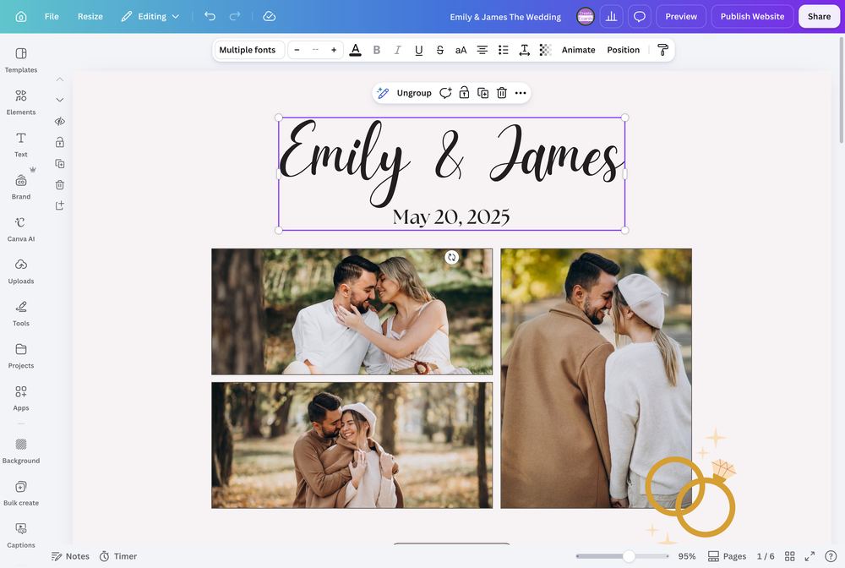Open the Bulk create tab
This screenshot has height=568, width=845.
click(x=21, y=493)
